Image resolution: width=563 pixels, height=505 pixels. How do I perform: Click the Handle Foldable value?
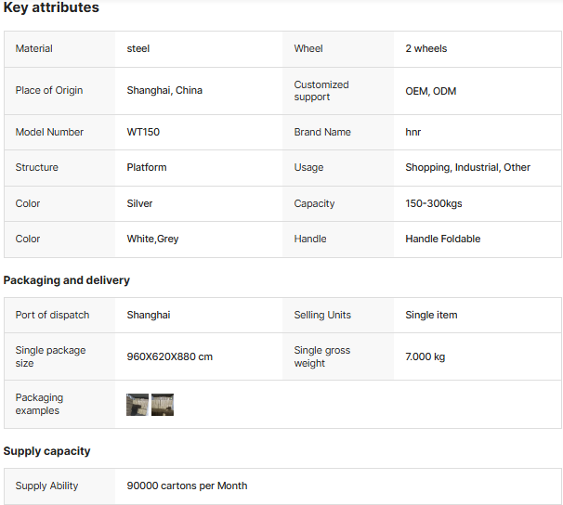[x=443, y=239]
